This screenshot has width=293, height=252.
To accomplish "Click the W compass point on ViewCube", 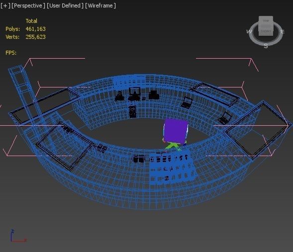I will click(249, 31).
